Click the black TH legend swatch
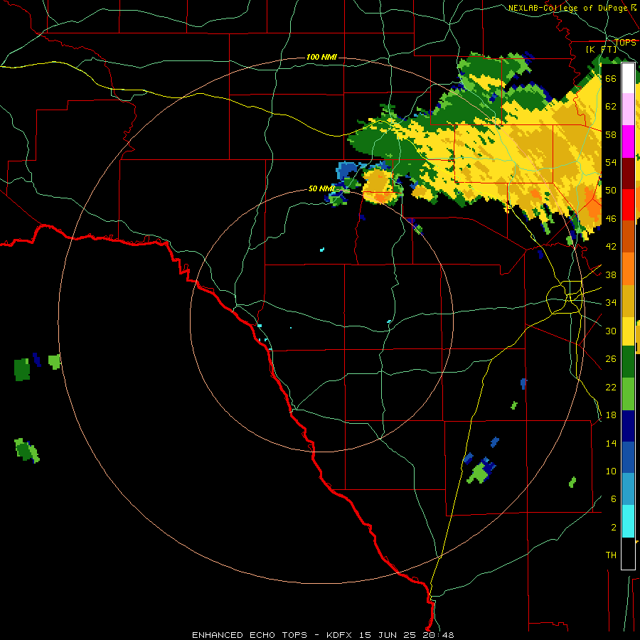The height and width of the screenshot is (640, 640). click(x=628, y=553)
